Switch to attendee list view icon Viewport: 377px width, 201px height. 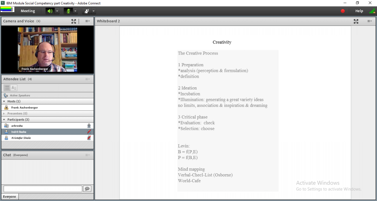coord(7,88)
